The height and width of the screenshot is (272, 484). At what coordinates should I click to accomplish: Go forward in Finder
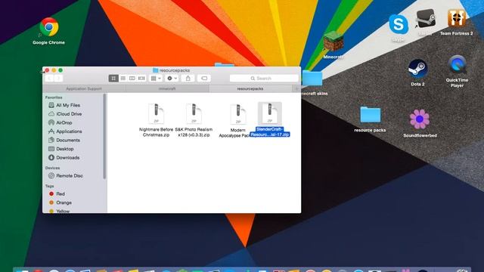58,79
